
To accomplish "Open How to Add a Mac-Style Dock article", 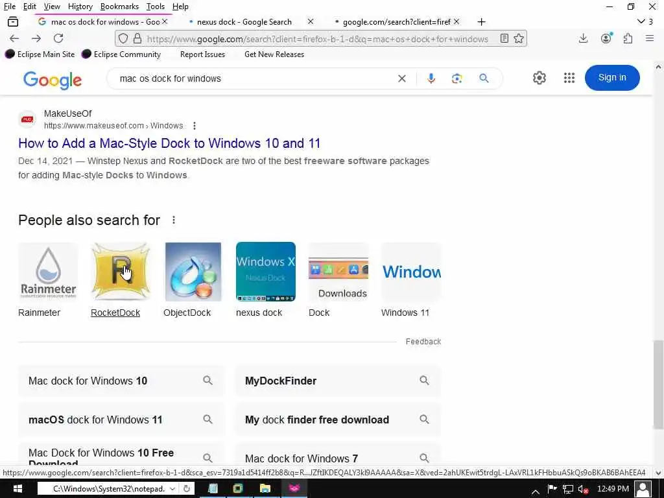I will point(169,143).
